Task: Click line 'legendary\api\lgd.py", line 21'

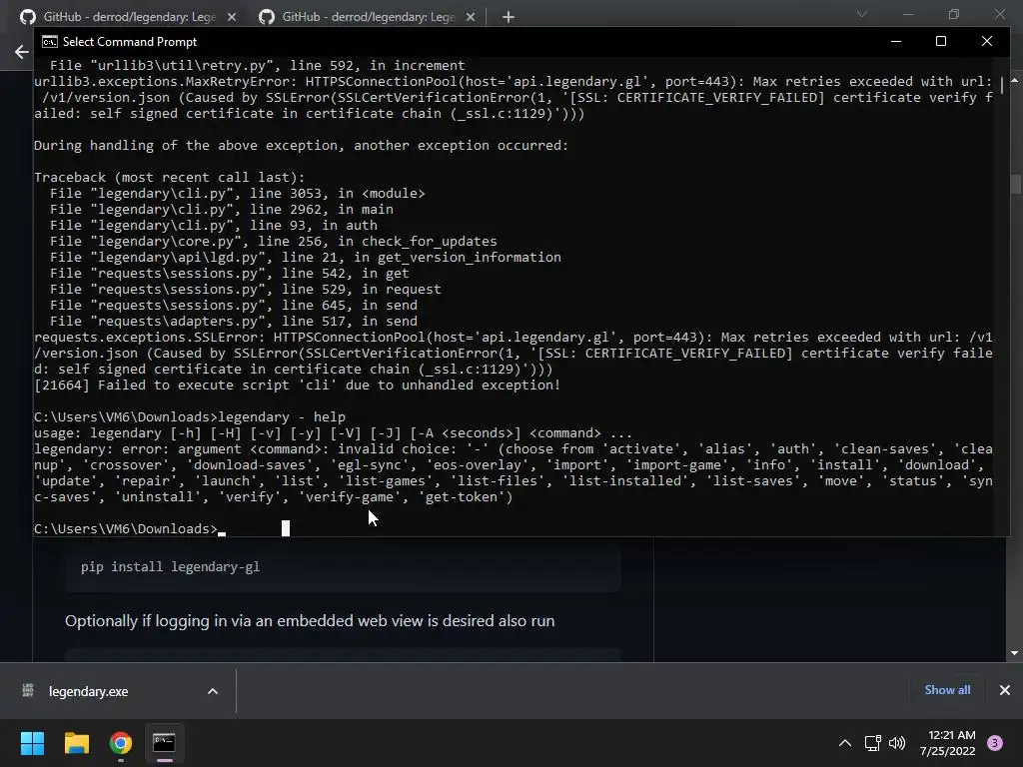Action: (306, 257)
